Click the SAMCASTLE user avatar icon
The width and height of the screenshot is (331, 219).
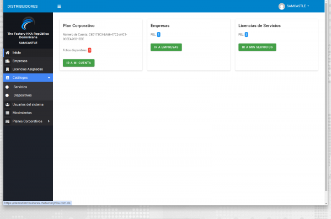coord(281,6)
